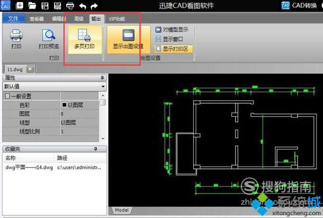The width and height of the screenshot is (323, 218).
Task: Click the 打印 printer button
Action: pos(16,39)
